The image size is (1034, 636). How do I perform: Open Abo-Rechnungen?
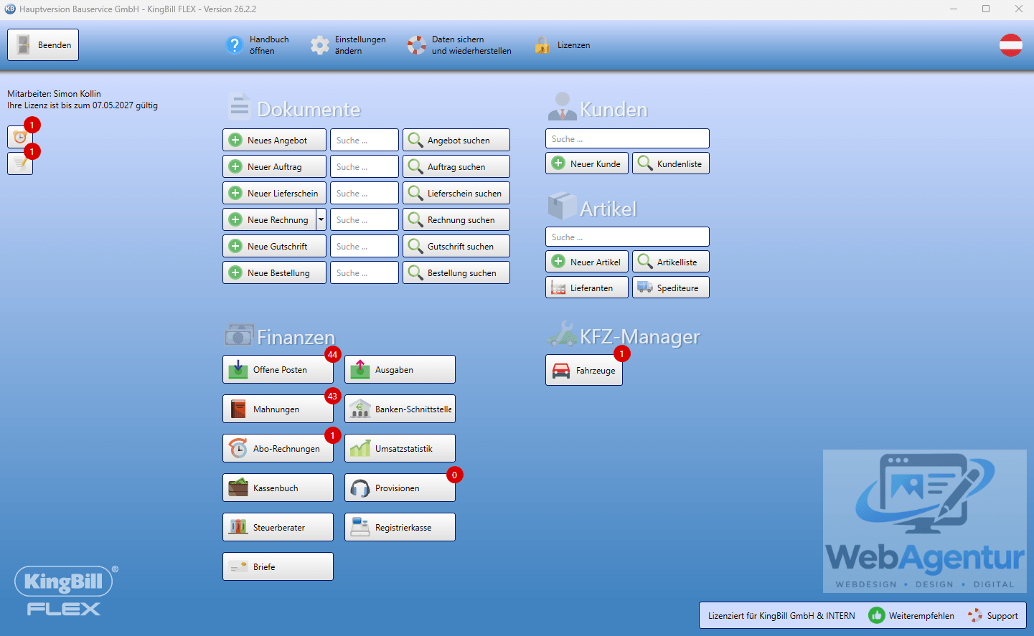coord(278,449)
